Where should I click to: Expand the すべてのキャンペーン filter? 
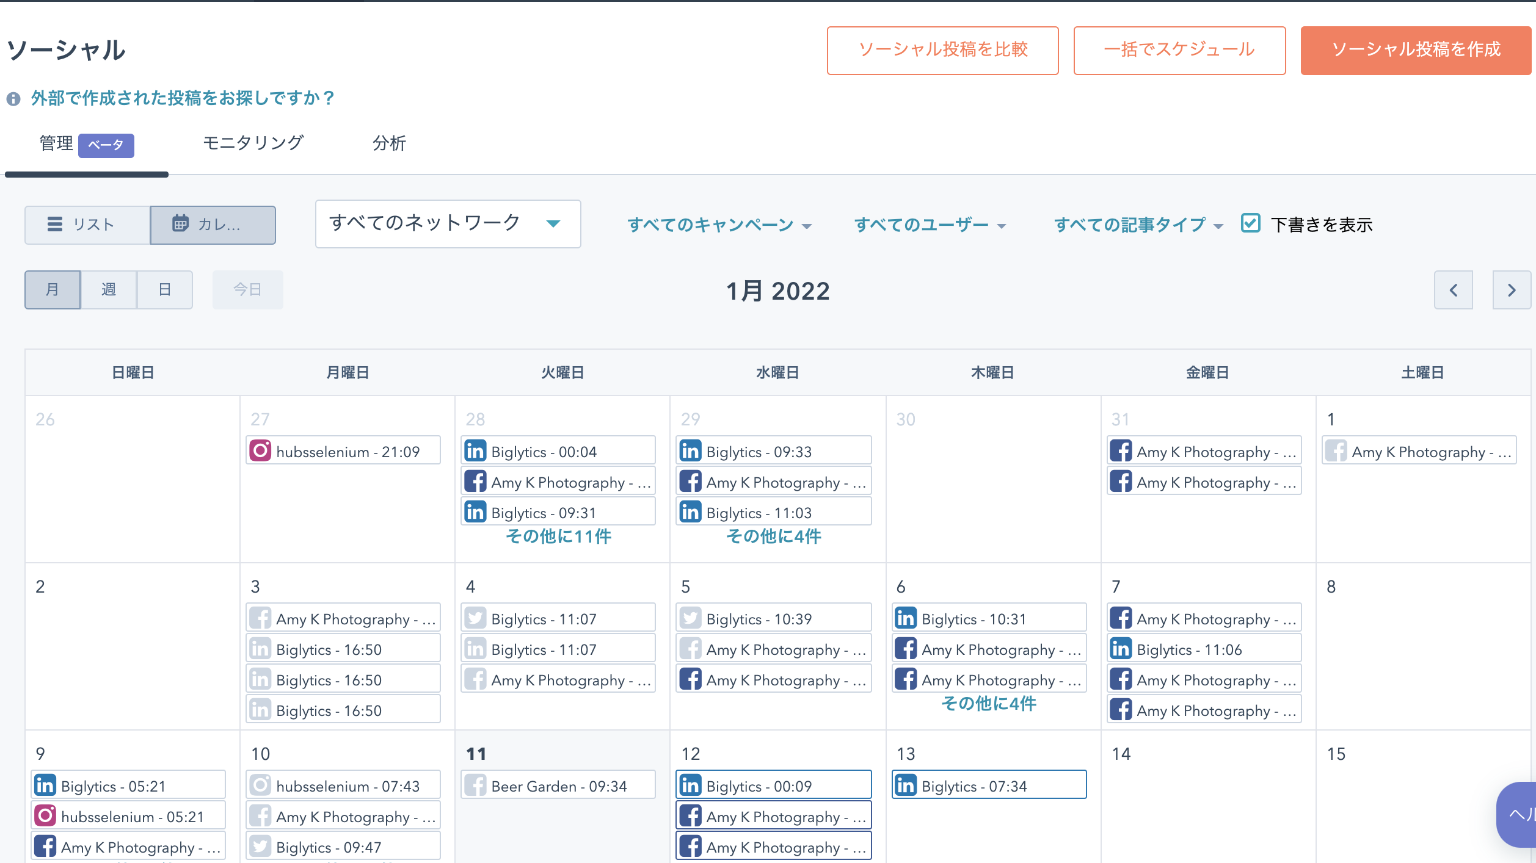721,225
